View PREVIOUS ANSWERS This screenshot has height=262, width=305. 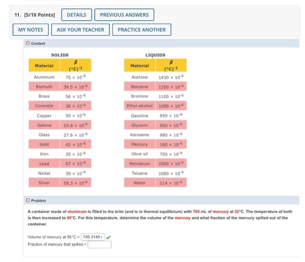pyautogui.click(x=124, y=15)
